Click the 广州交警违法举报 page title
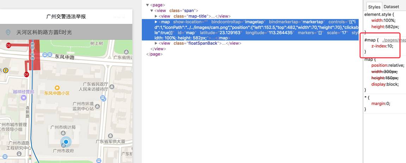The height and width of the screenshot is (163, 406). point(66,17)
